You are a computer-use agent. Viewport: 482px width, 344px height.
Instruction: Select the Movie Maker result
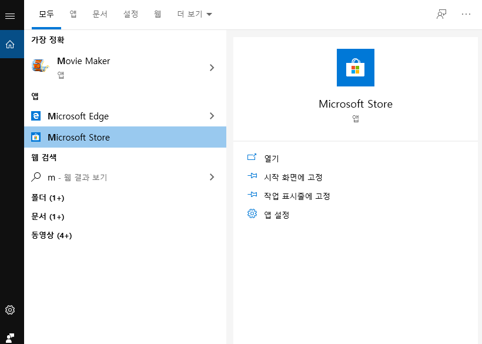click(x=125, y=67)
